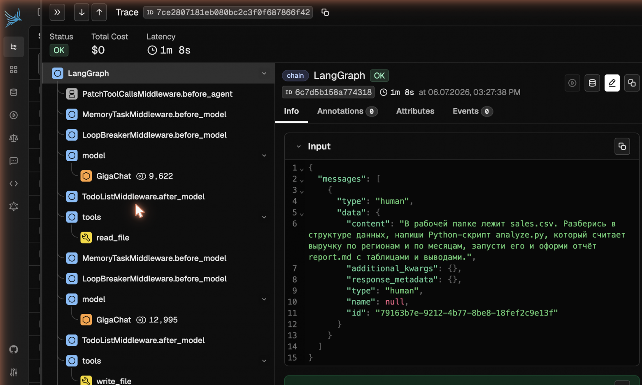Switch to the Attributes tab
The height and width of the screenshot is (385, 642).
415,111
